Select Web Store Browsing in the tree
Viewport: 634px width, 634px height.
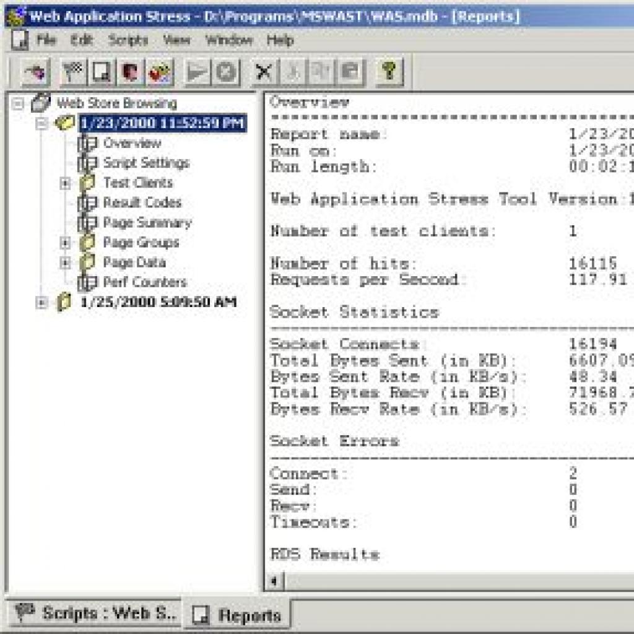tap(117, 103)
